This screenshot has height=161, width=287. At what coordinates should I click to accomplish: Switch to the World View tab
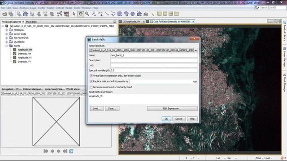(x=73, y=89)
